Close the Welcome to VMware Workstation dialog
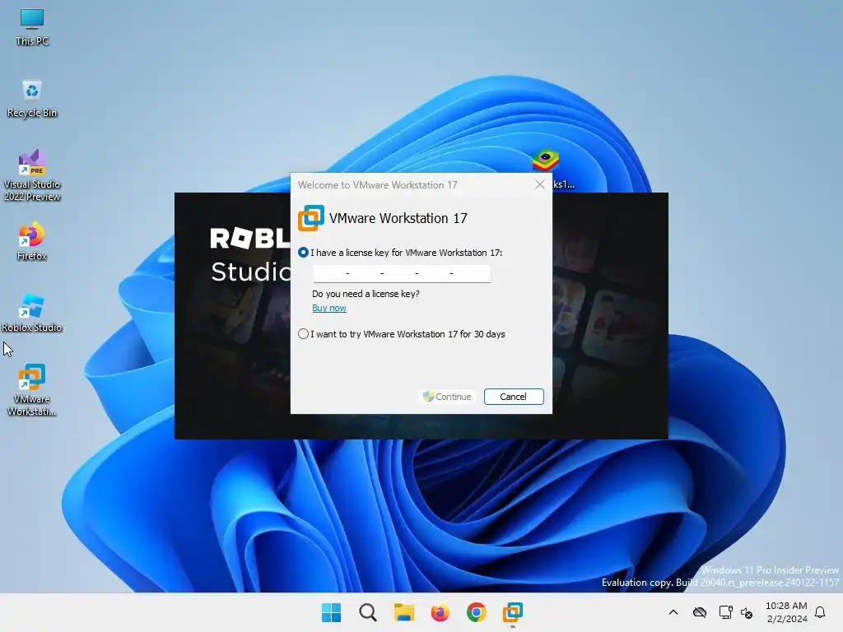The image size is (843, 632). click(540, 185)
